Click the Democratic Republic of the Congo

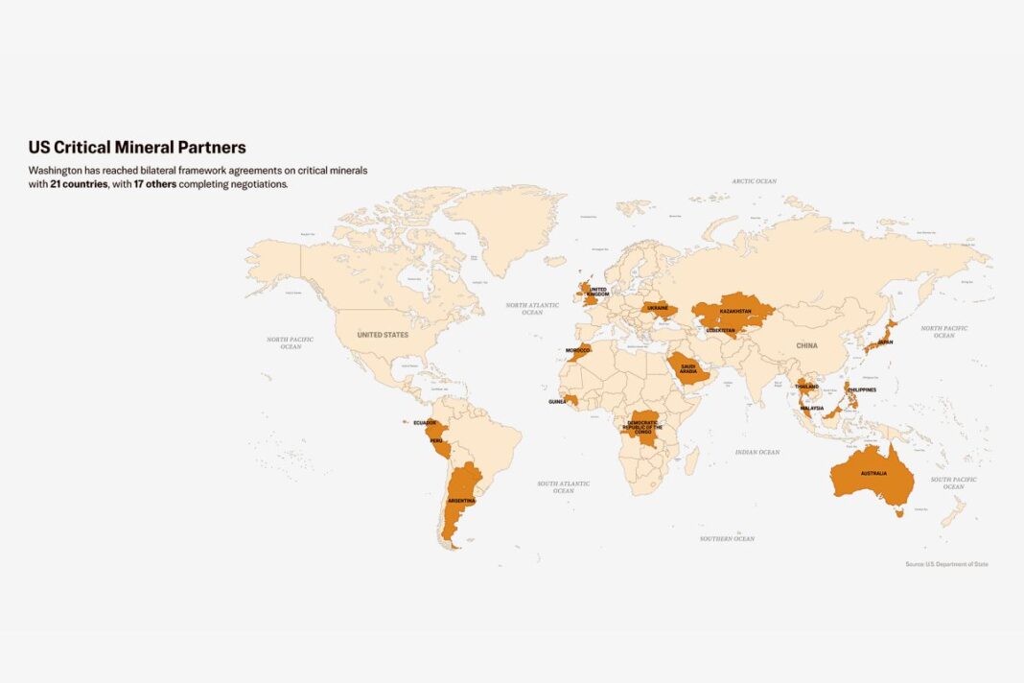tap(642, 432)
